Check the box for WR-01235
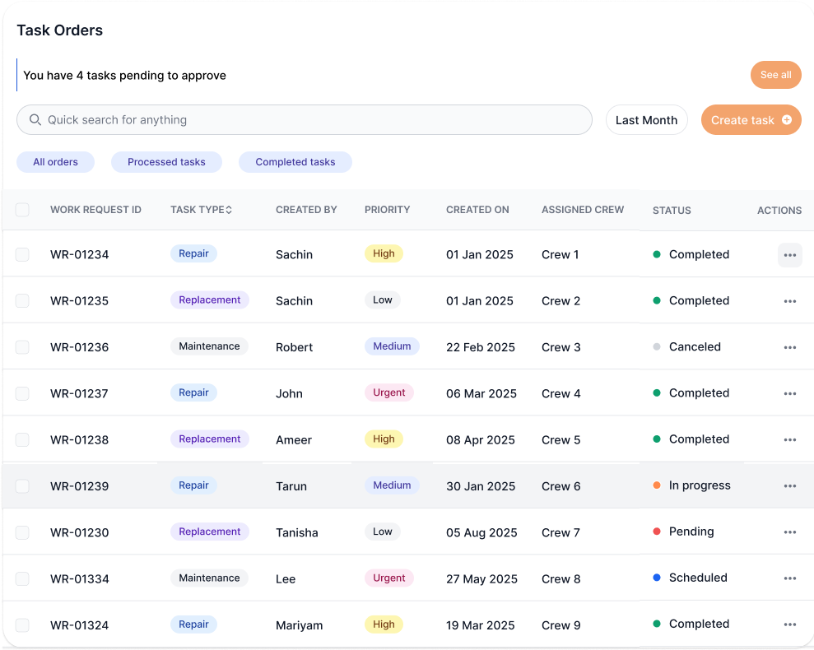The image size is (814, 650). (22, 300)
